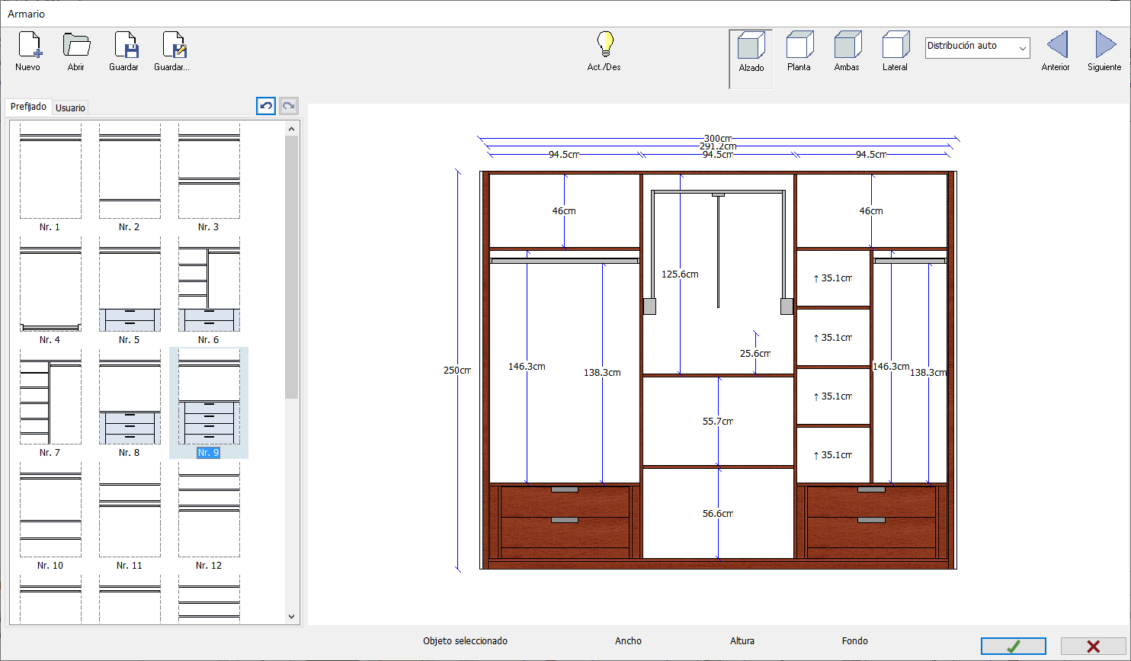
Task: Click the Nuevo new file icon
Action: tap(28, 46)
